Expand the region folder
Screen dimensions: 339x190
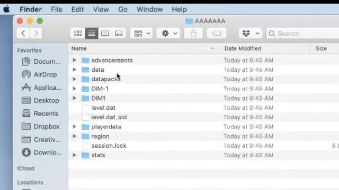[74, 136]
